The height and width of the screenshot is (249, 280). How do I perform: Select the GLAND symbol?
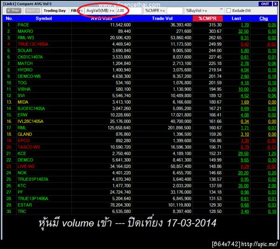(25, 134)
